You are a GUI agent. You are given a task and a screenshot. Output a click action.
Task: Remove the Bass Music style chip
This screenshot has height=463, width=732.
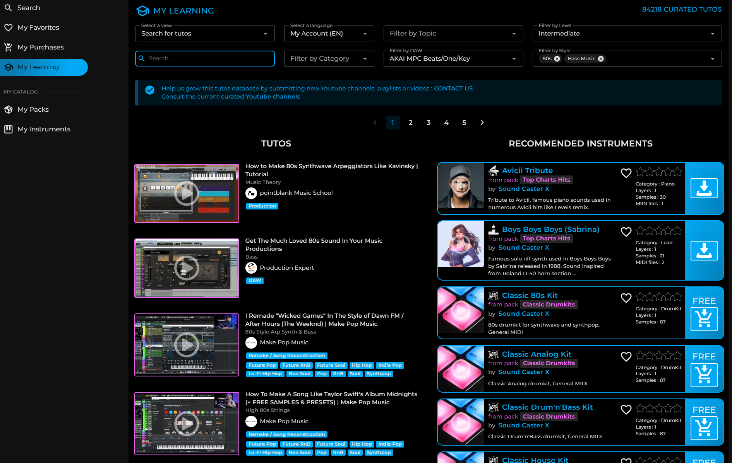coord(601,59)
